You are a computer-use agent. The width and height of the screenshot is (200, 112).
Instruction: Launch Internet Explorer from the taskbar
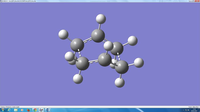click(x=9, y=110)
